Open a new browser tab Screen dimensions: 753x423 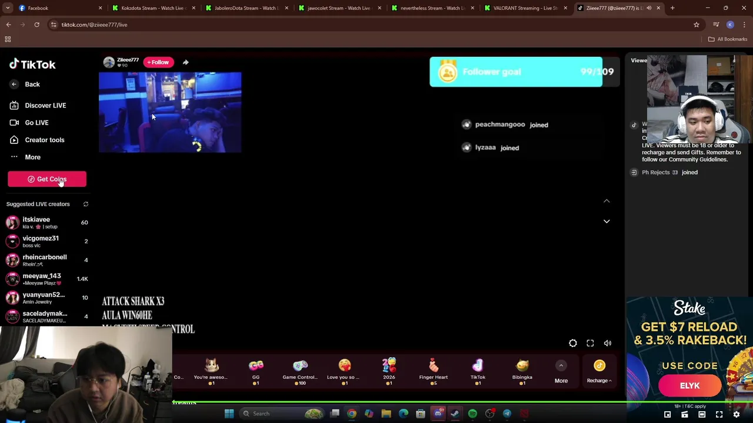click(672, 8)
